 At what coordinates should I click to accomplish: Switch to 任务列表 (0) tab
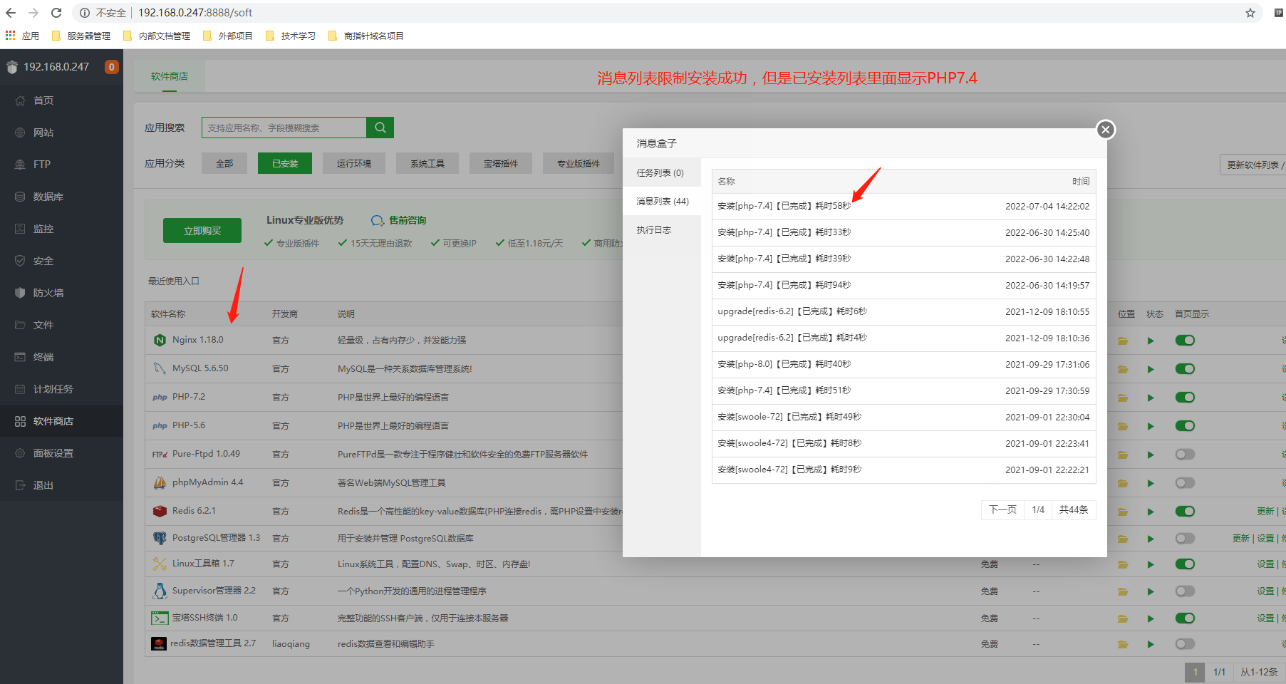click(661, 172)
